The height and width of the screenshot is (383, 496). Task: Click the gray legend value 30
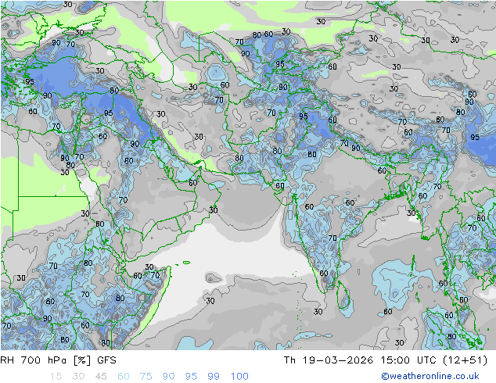[78, 377]
